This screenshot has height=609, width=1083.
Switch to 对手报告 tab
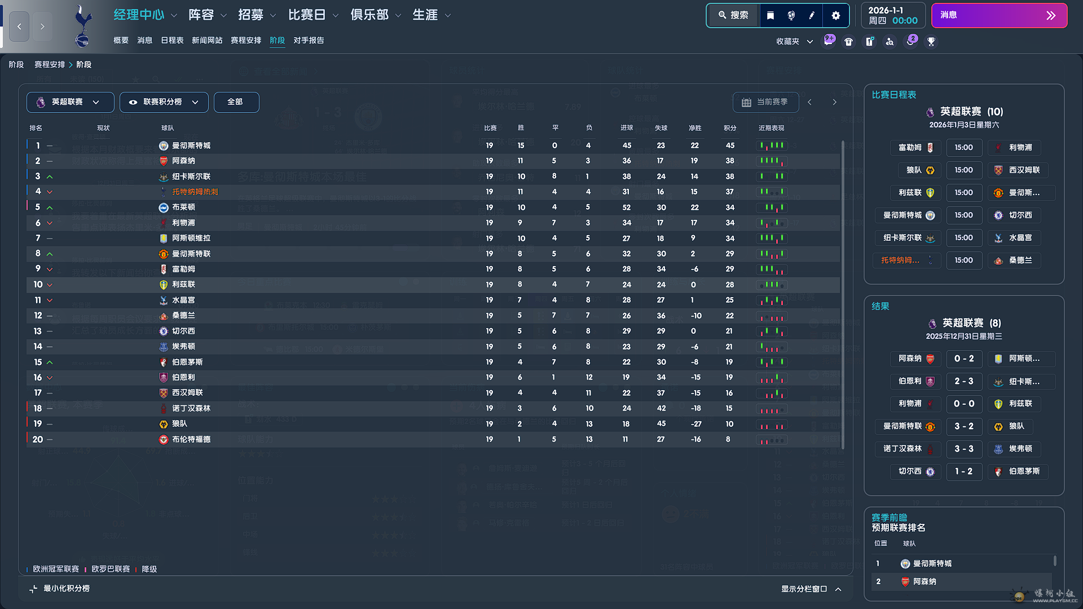pyautogui.click(x=309, y=41)
